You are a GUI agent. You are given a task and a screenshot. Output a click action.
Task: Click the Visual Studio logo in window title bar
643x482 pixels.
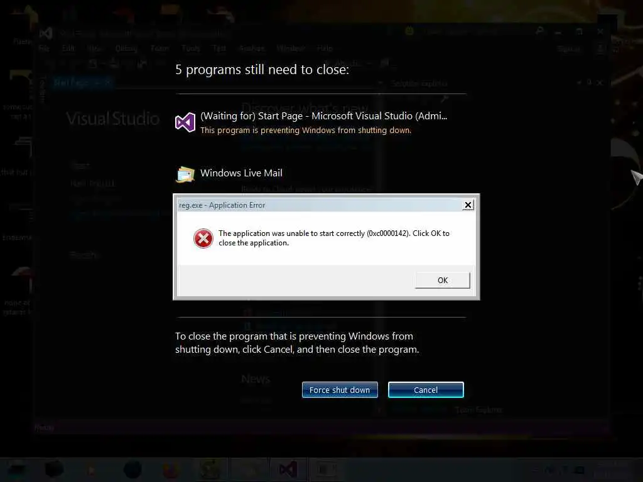coord(45,33)
